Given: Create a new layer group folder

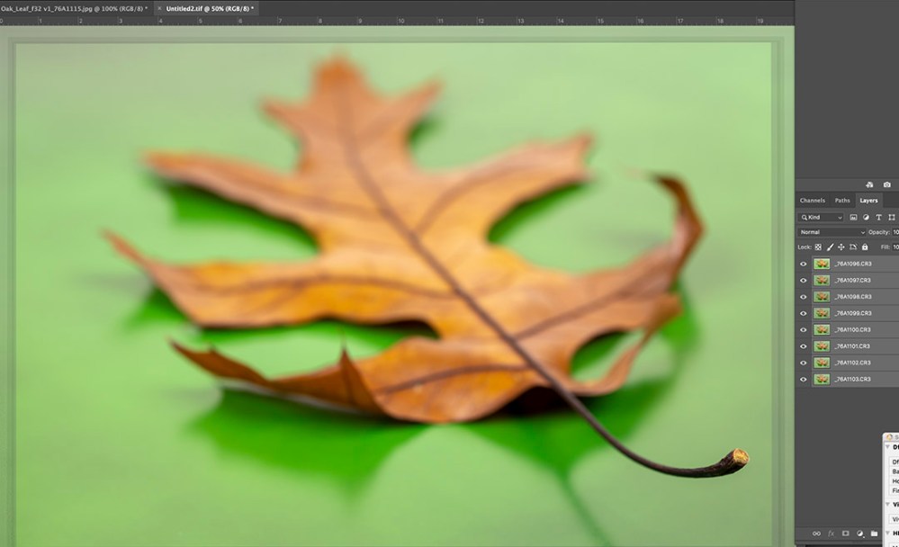Looking at the screenshot, I should [875, 534].
